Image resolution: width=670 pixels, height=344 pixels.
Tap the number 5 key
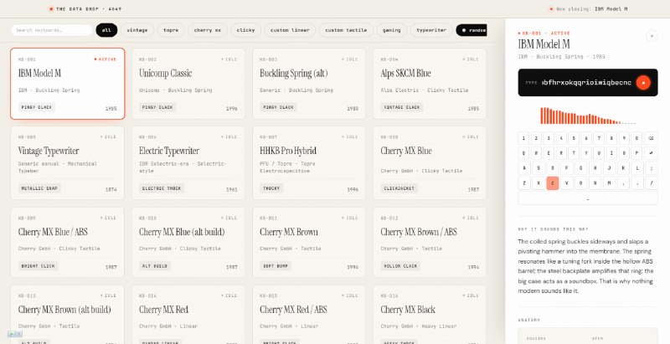(x=574, y=138)
